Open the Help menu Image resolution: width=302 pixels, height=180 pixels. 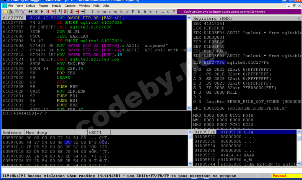coord(96,6)
